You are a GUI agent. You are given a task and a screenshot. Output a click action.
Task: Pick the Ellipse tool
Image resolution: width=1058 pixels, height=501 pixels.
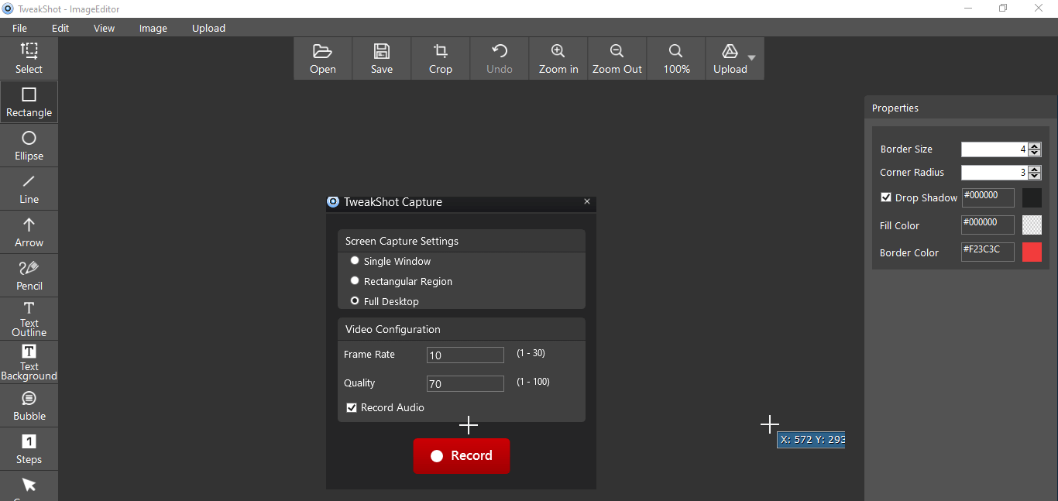tap(29, 146)
